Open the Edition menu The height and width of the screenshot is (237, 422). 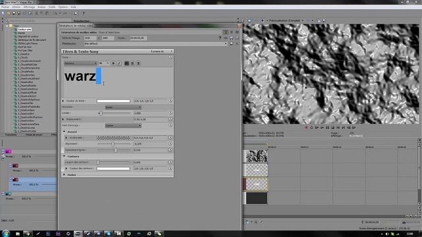[x=16, y=7]
